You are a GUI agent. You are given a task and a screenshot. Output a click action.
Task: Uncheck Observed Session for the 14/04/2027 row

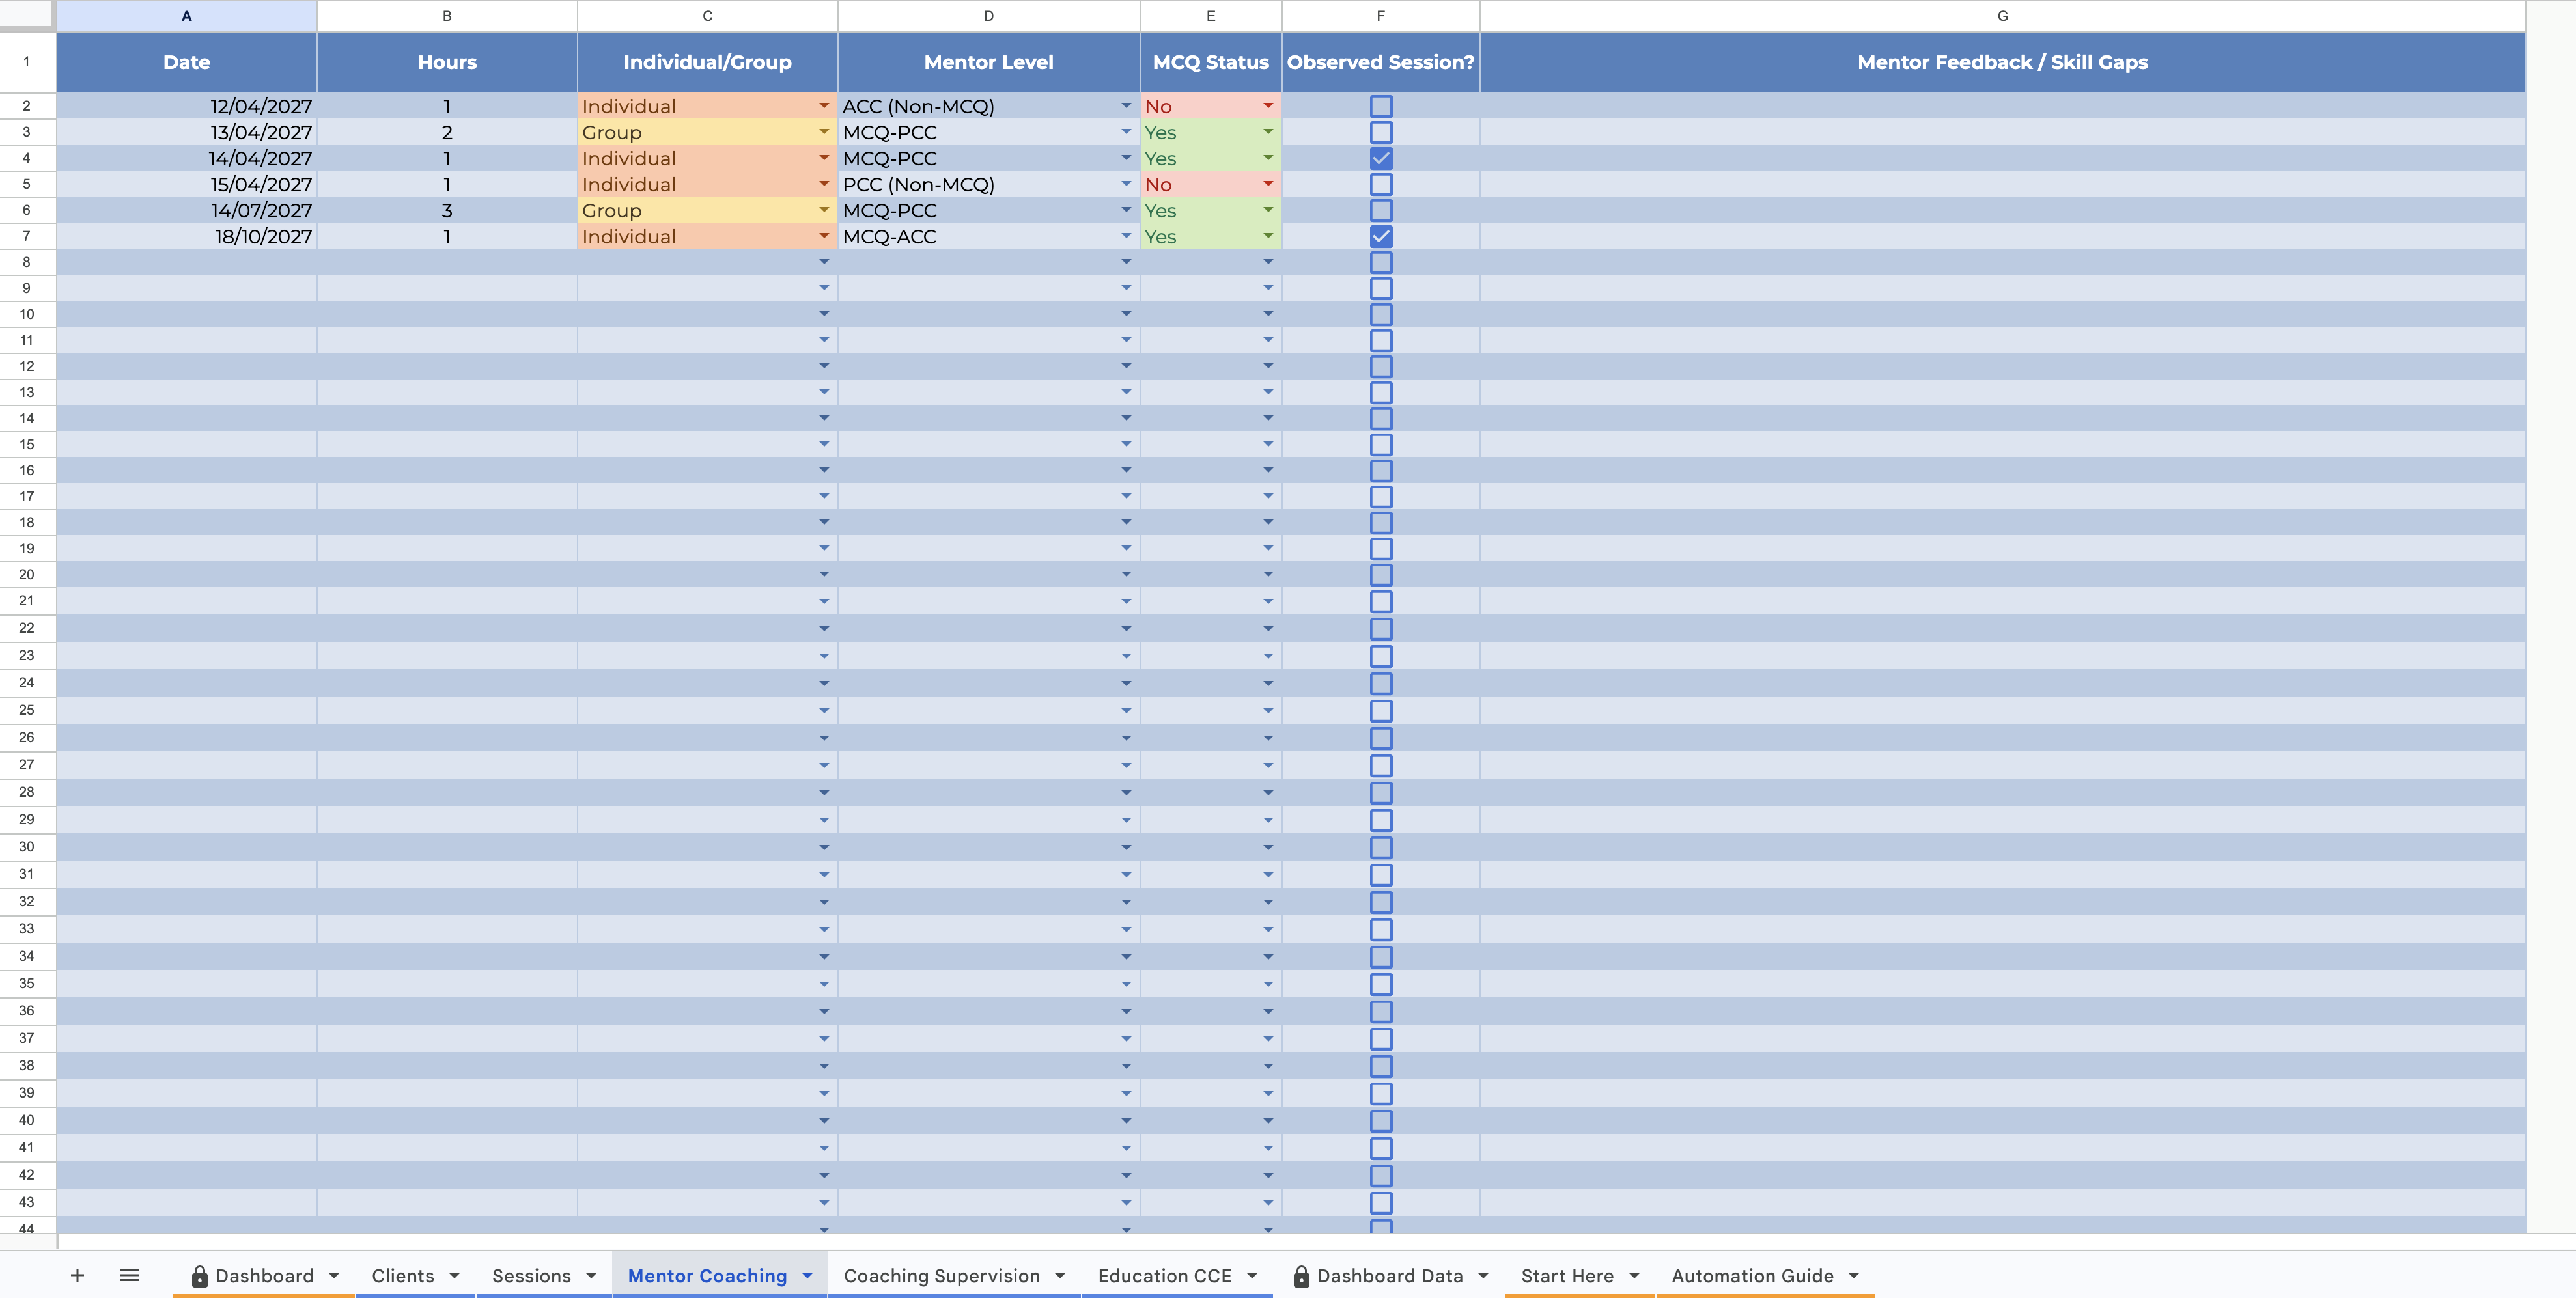coord(1381,158)
